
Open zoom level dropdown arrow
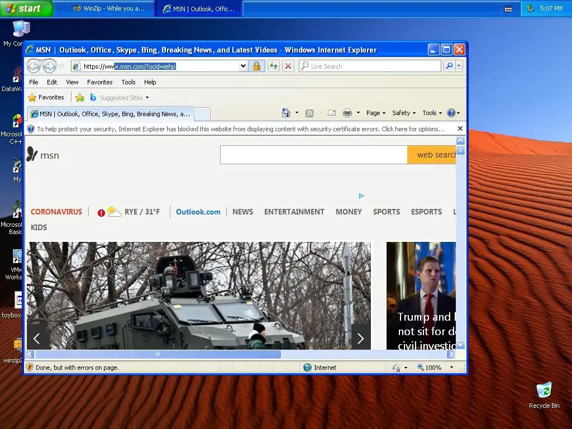[451, 368]
